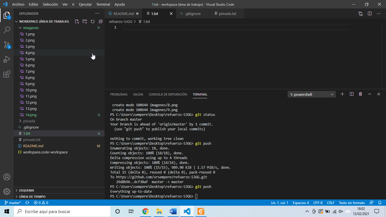Click into the editor line 1
Image resolution: width=386 pixels, height=217 pixels.
237,27
